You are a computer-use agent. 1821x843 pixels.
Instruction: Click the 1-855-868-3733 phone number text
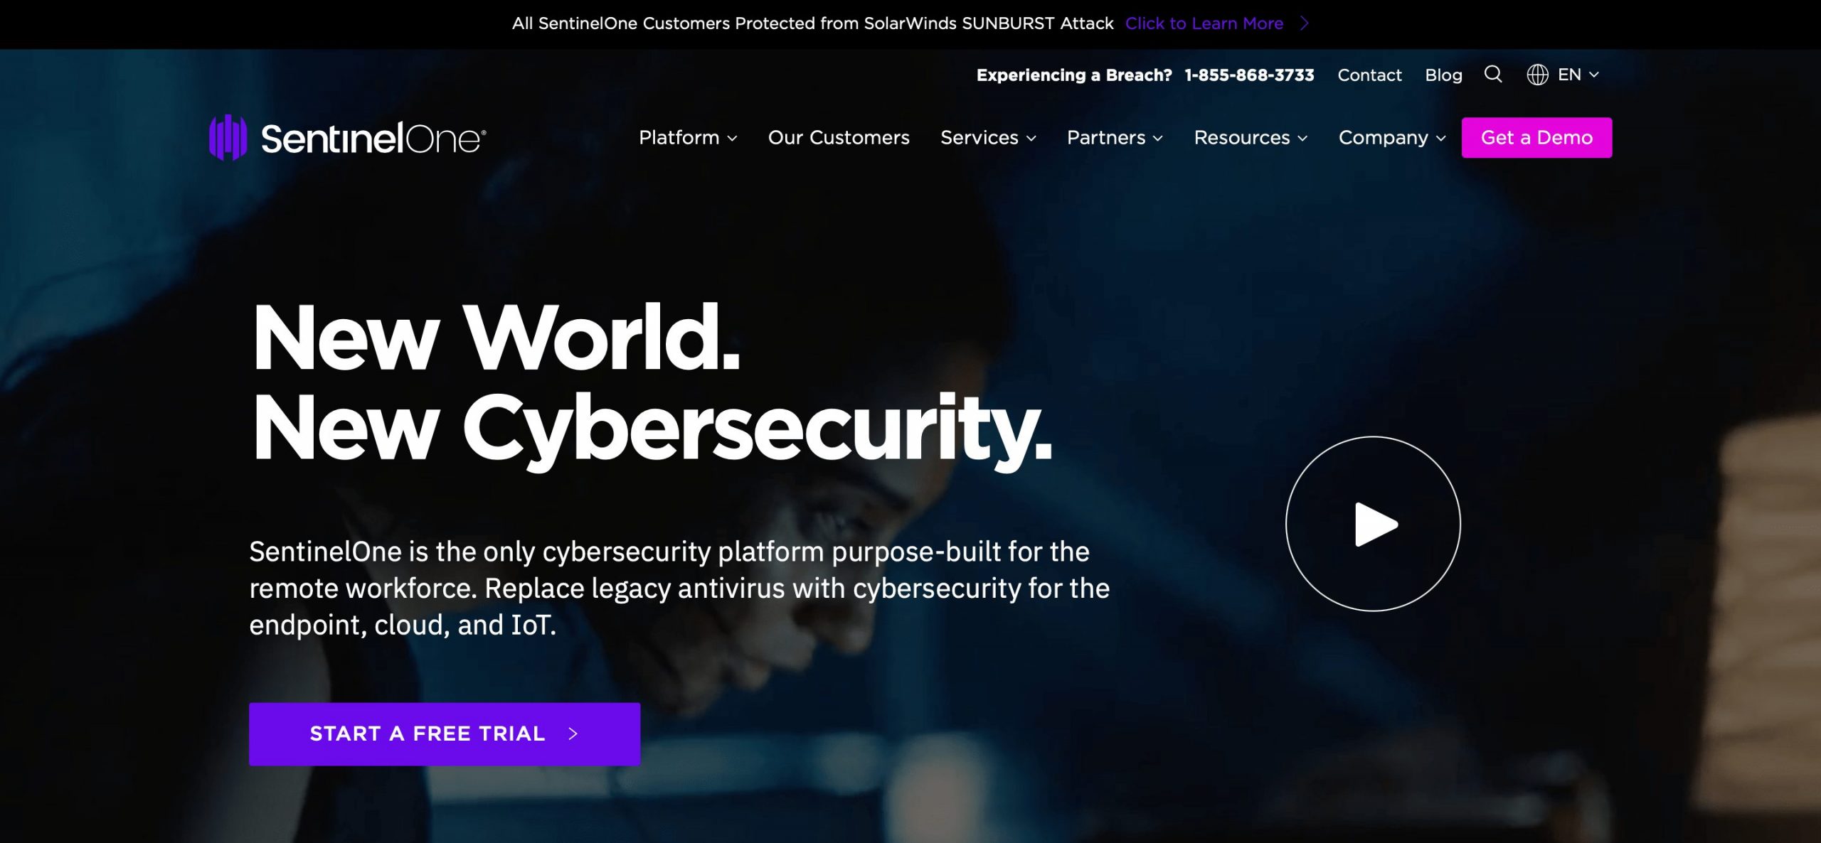point(1250,75)
